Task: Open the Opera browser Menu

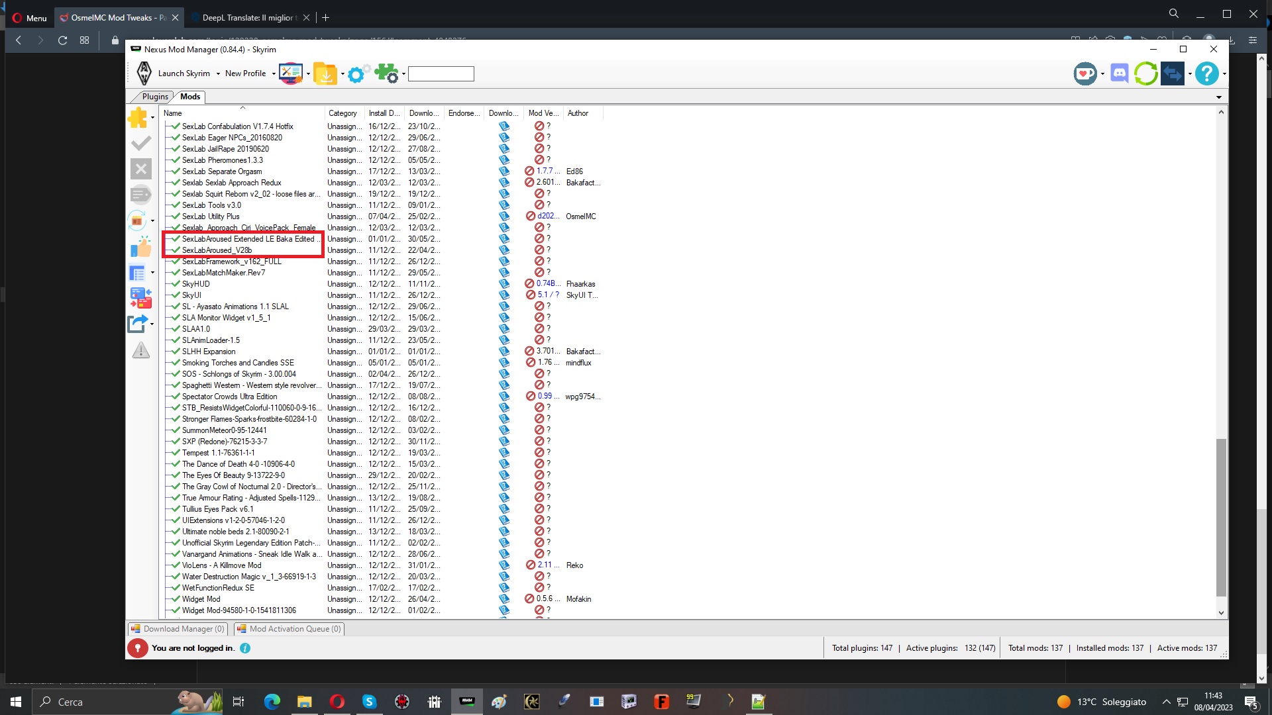Action: [30, 18]
